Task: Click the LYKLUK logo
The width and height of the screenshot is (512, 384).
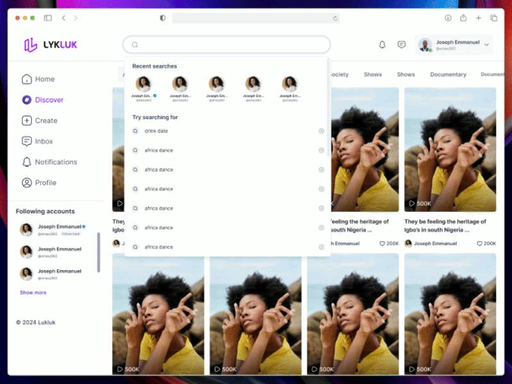Action: (x=51, y=45)
